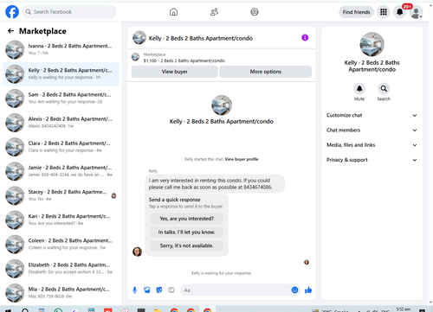Open File Explorer from taskbar
The image size is (433, 312).
point(158,310)
